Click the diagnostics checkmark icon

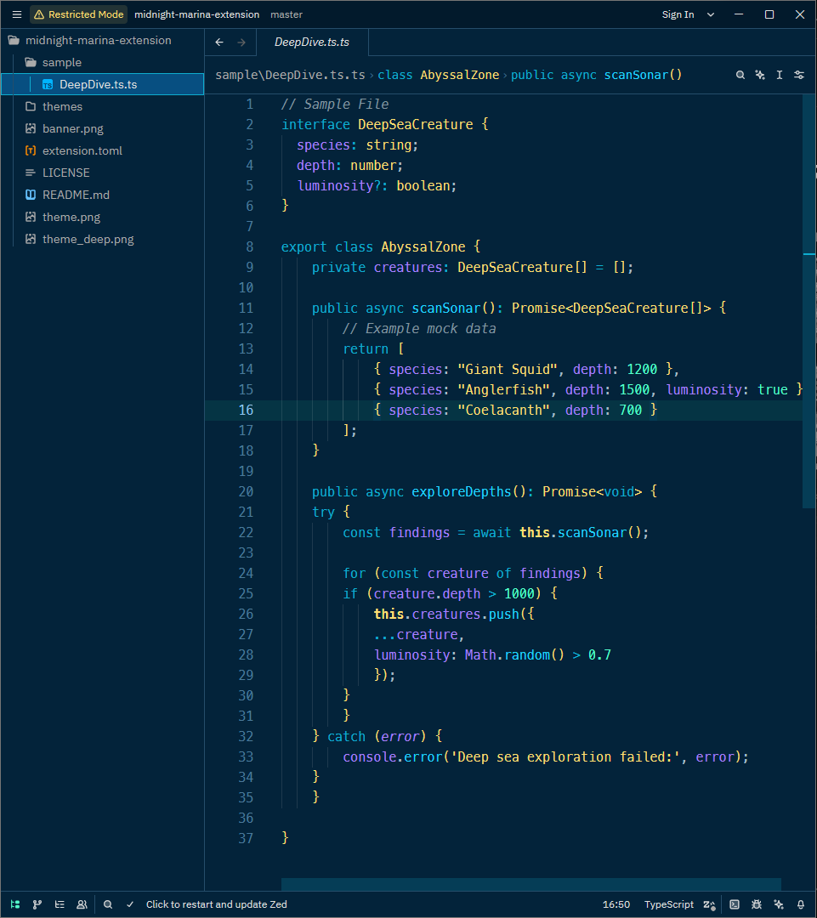point(130,904)
